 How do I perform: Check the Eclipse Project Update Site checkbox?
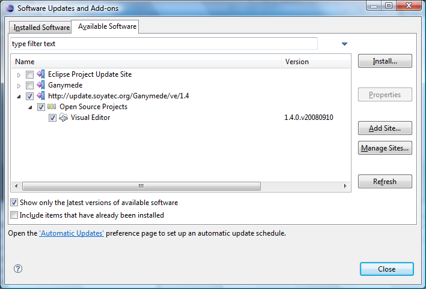tap(29, 74)
